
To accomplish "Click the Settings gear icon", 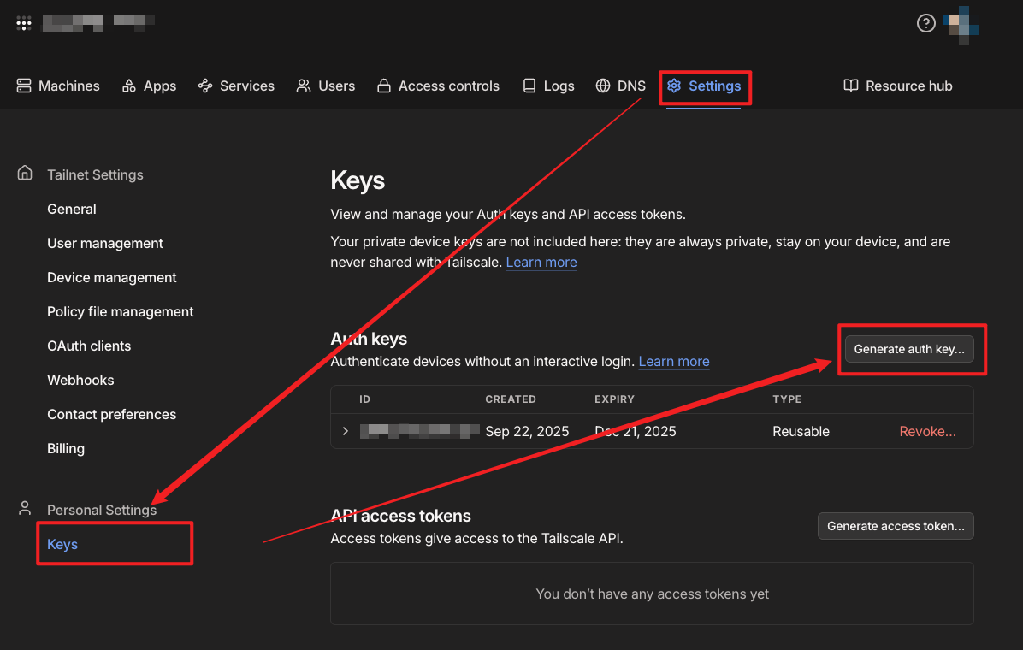I will point(674,86).
